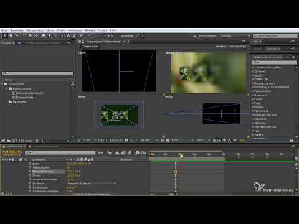Click the auto-keyframe brainstorm icon in timeline

click(137, 153)
